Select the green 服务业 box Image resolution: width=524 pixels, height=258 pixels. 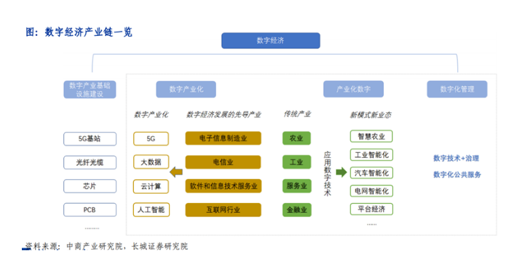(297, 186)
